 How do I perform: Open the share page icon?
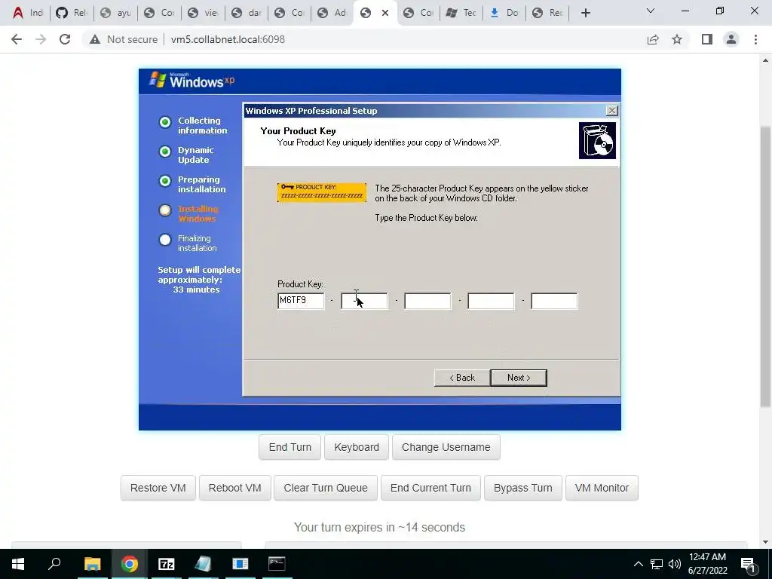653,39
